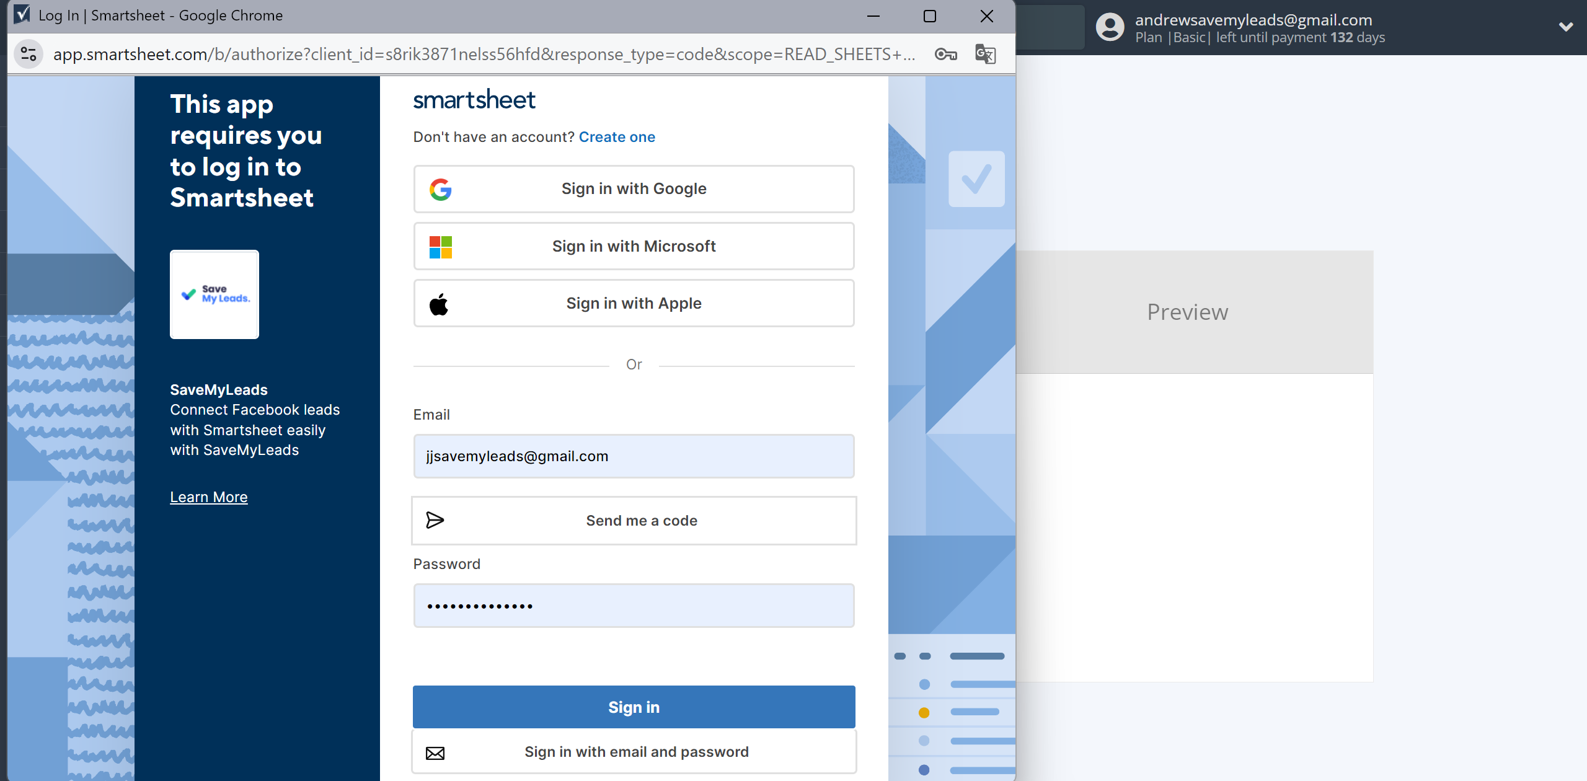Close the Smartsheet login window
Screen dimensions: 1587x781
[x=987, y=16]
